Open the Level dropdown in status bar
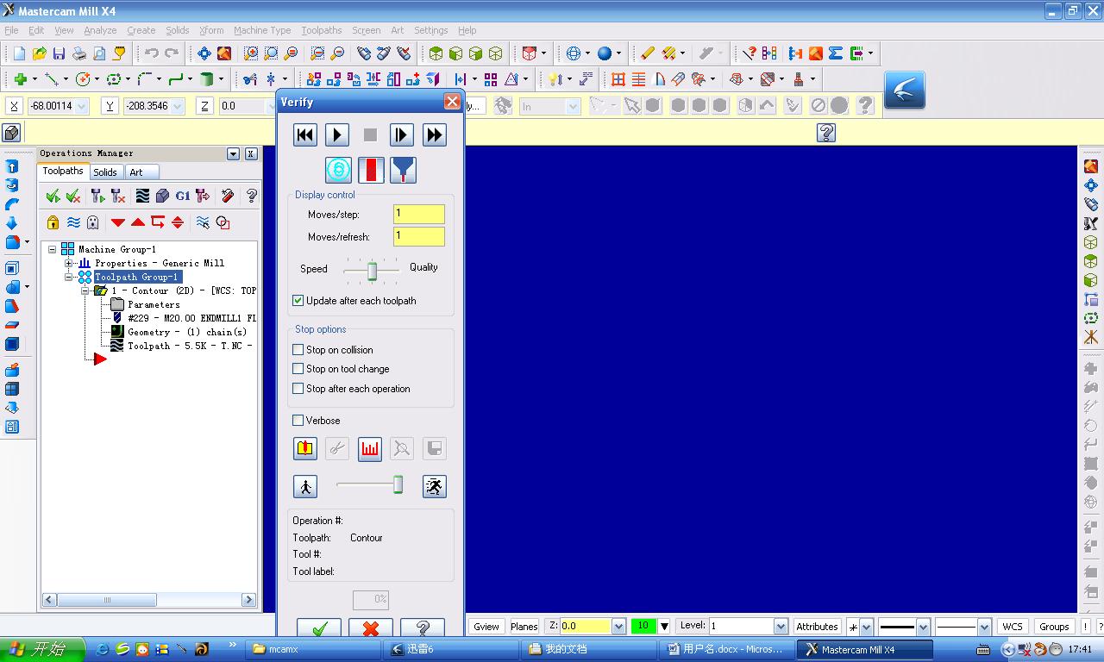Screen dimensions: 1104x662 click(781, 627)
